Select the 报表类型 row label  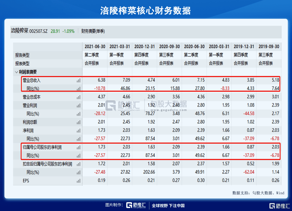point(22,64)
